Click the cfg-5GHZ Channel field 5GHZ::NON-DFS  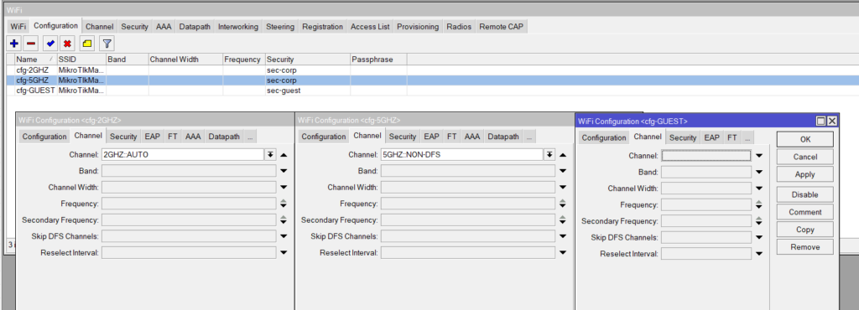[462, 155]
